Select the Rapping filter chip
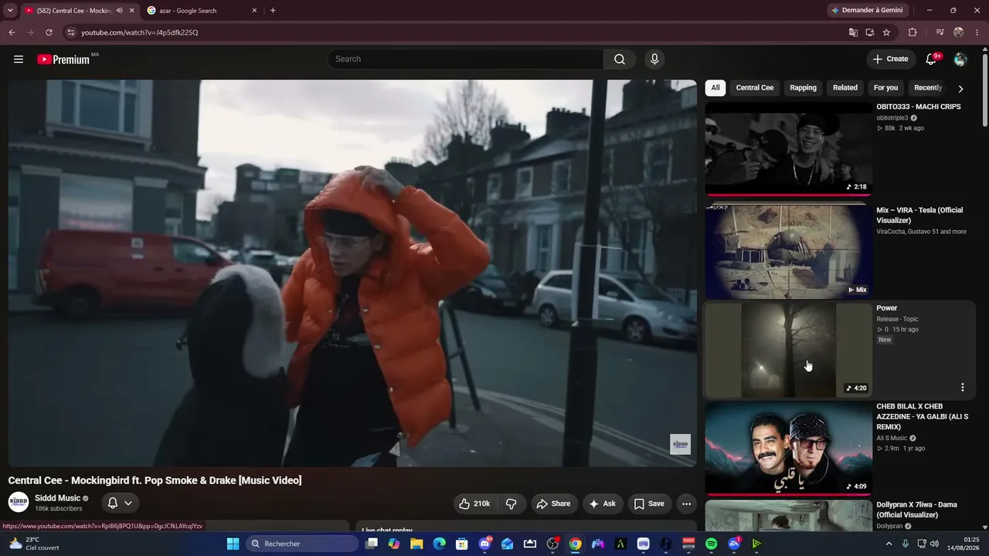989x556 pixels. (803, 88)
